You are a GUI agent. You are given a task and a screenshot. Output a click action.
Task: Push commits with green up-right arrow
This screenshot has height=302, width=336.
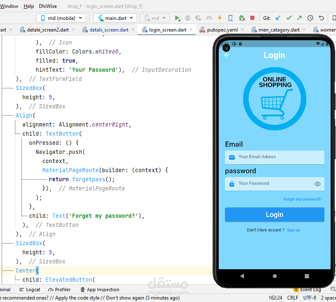tap(300, 18)
